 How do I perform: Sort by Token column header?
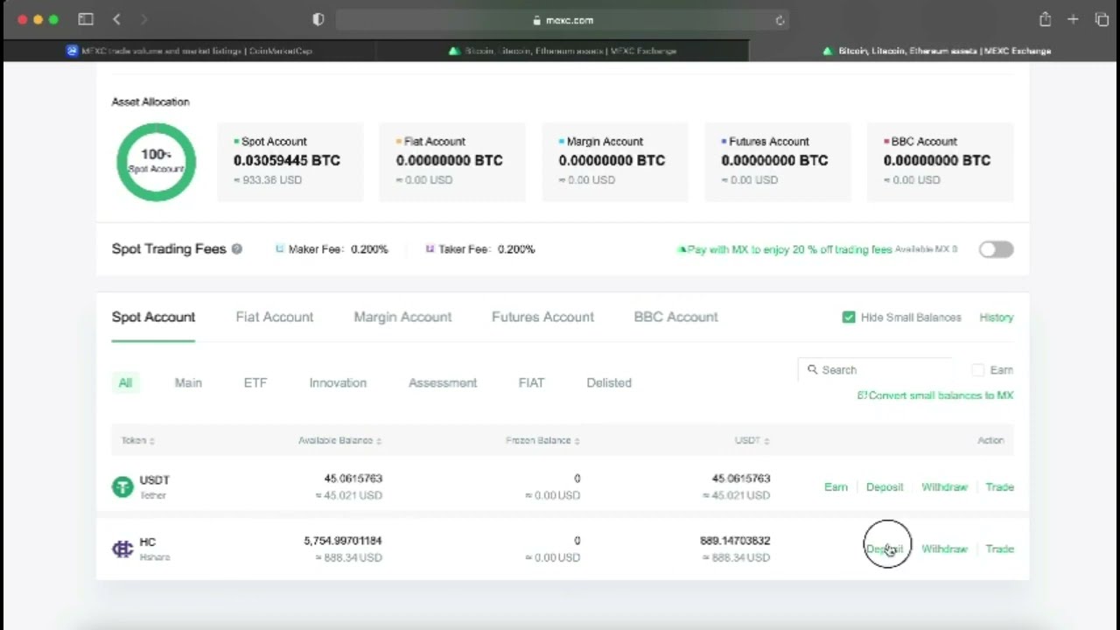(x=137, y=441)
